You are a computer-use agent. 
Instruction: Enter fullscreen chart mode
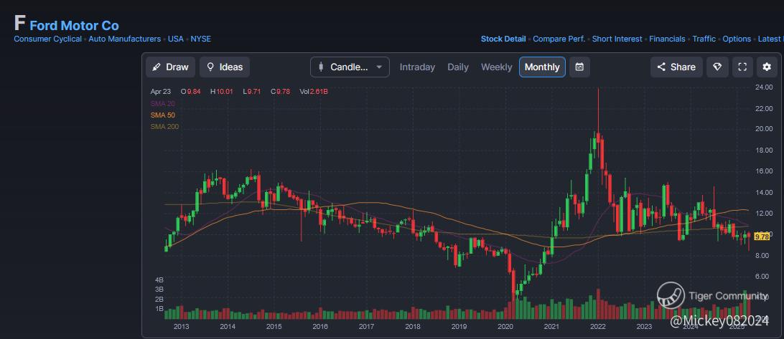742,67
